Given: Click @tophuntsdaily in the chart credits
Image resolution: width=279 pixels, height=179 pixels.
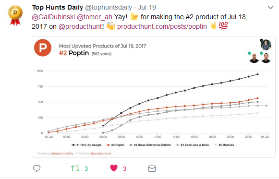Looking at the screenshot, I should (x=62, y=154).
